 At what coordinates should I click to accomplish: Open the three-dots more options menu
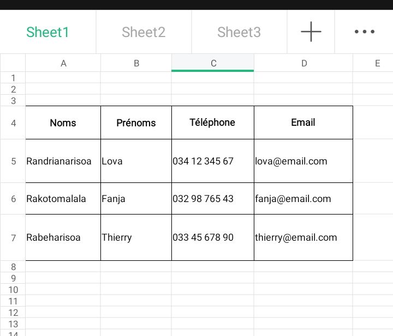coord(364,32)
